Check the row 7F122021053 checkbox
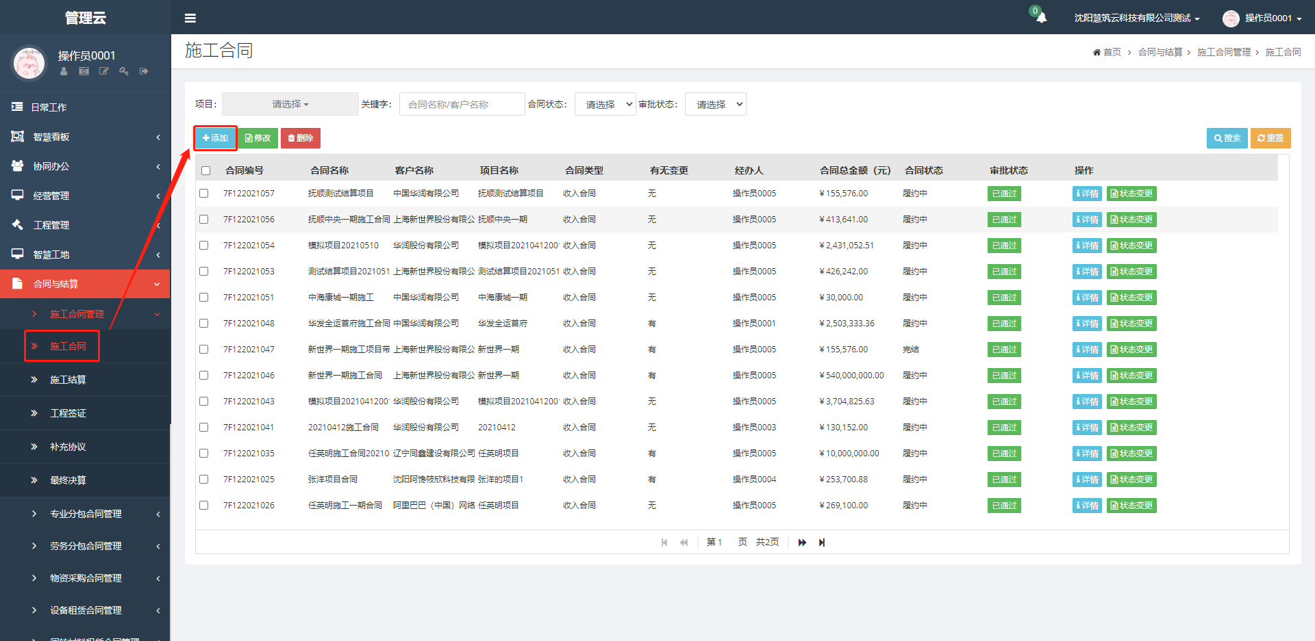Image resolution: width=1315 pixels, height=641 pixels. click(x=204, y=272)
